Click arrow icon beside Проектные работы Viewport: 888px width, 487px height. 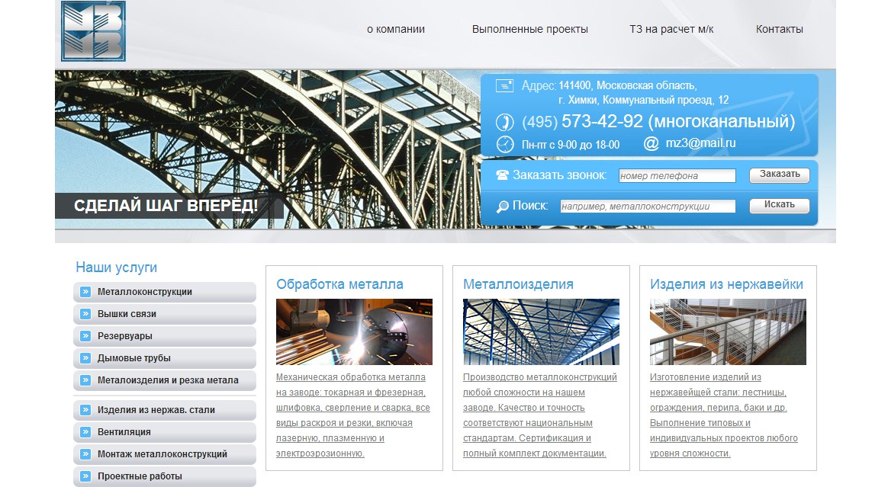(85, 476)
